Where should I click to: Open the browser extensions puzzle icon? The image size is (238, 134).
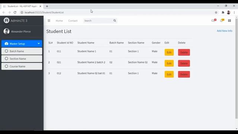coord(223,12)
